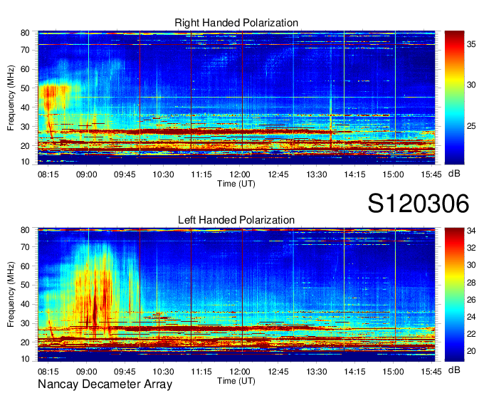The height and width of the screenshot is (393, 484).
Task: Click the 09:00 tick label under bottom plot
Action: coord(86,372)
